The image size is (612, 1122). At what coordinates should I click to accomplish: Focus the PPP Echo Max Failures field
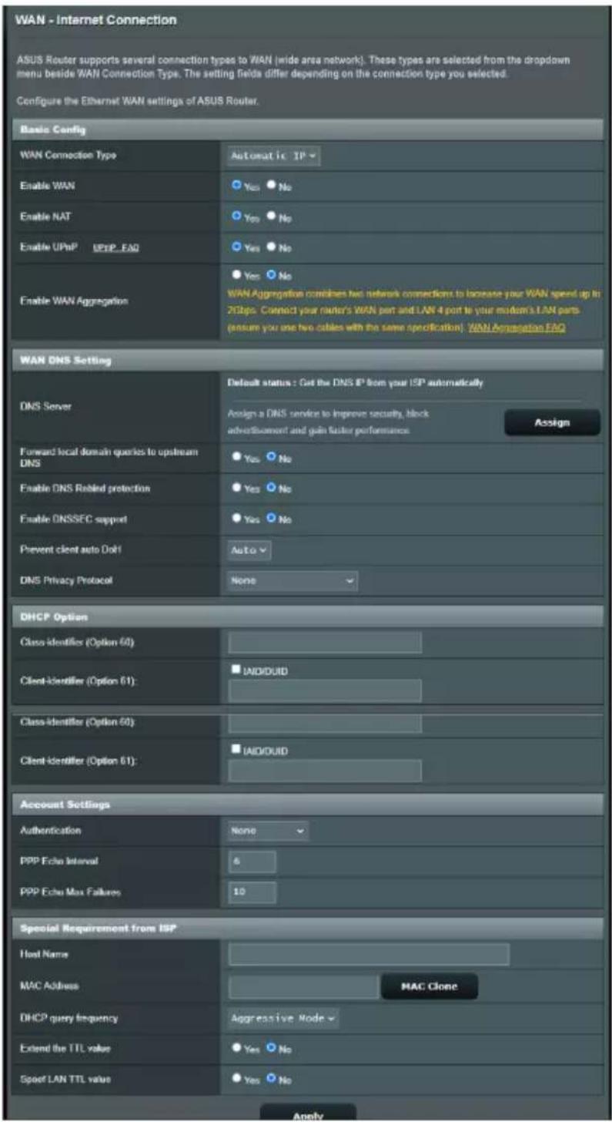(252, 892)
